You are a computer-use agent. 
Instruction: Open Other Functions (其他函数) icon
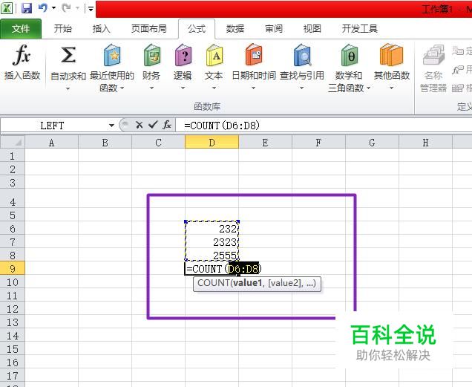click(x=391, y=55)
